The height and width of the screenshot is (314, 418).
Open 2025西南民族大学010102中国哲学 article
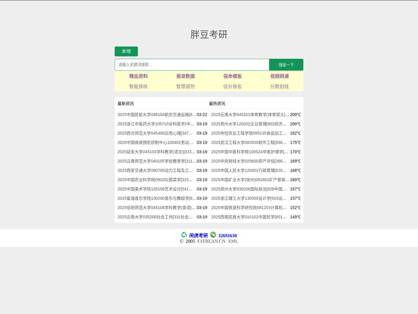248,217
